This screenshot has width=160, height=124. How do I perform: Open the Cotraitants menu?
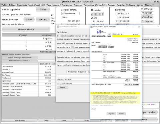tap(22, 5)
